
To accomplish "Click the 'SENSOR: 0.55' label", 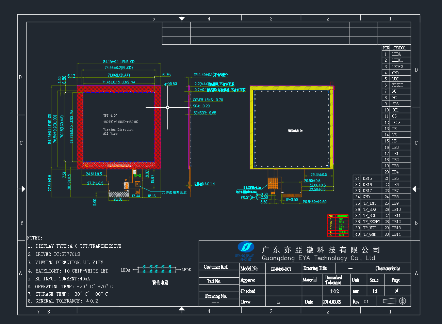I will point(205,113).
